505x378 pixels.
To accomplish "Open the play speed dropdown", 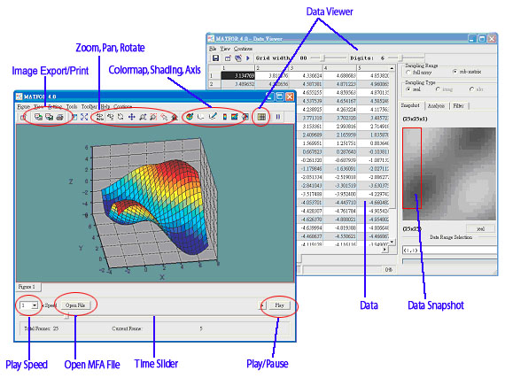I will point(35,305).
